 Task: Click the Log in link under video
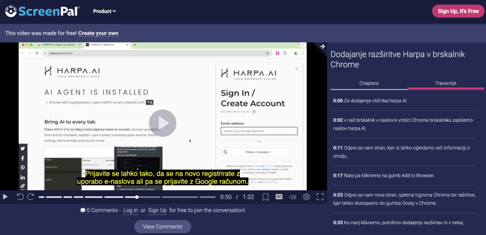click(x=131, y=210)
